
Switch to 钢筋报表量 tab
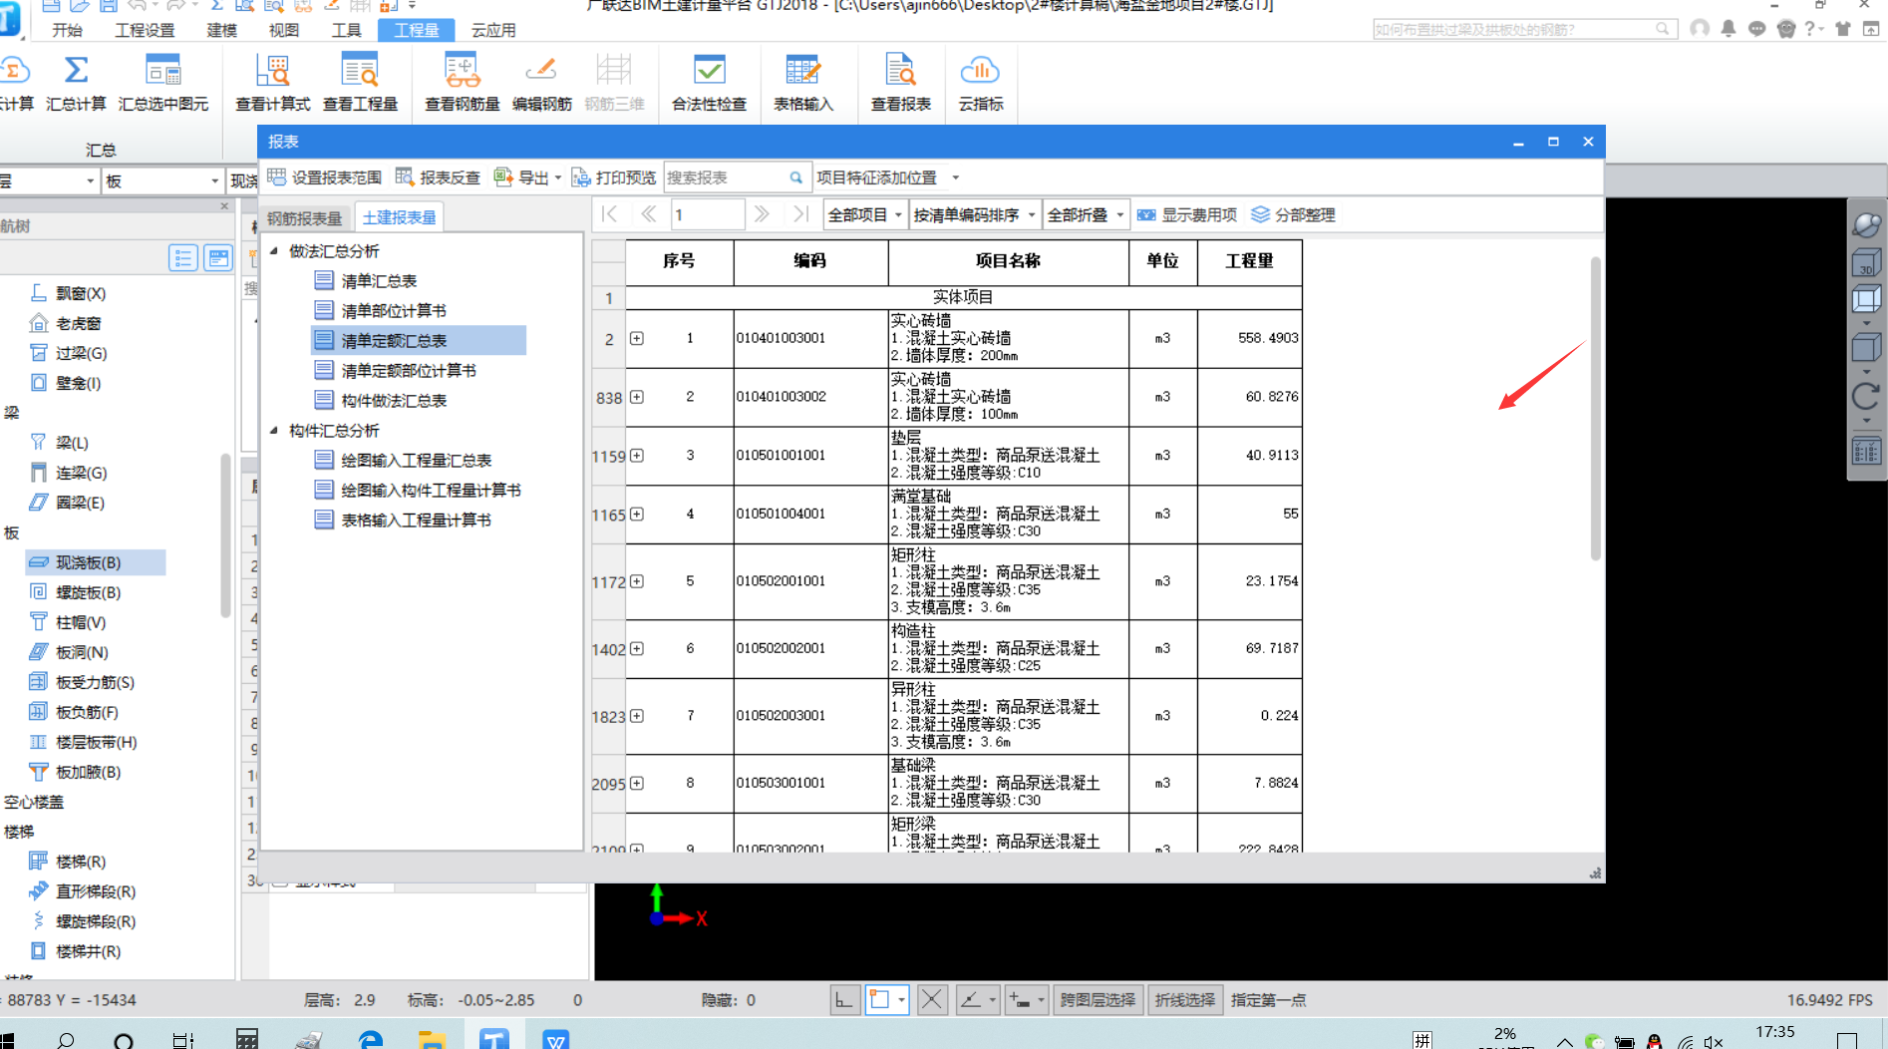click(304, 218)
